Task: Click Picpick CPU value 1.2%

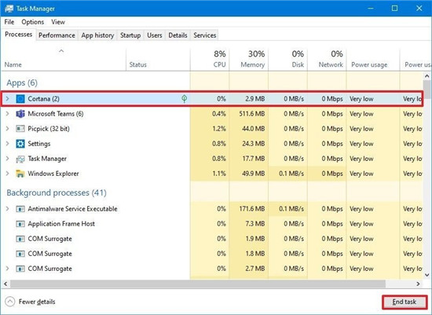Action: pos(219,129)
